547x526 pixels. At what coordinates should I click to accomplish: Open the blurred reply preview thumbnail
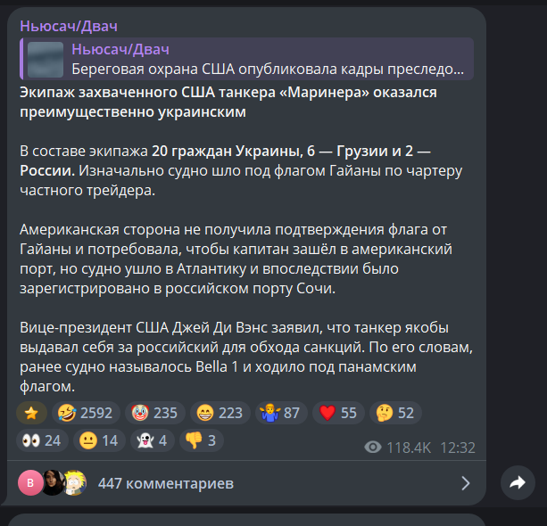[46, 60]
